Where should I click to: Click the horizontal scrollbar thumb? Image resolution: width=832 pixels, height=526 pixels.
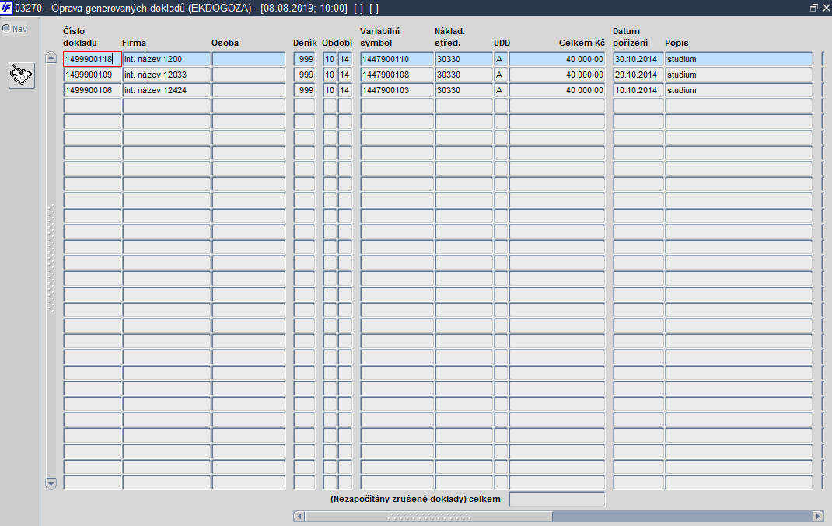[428, 516]
